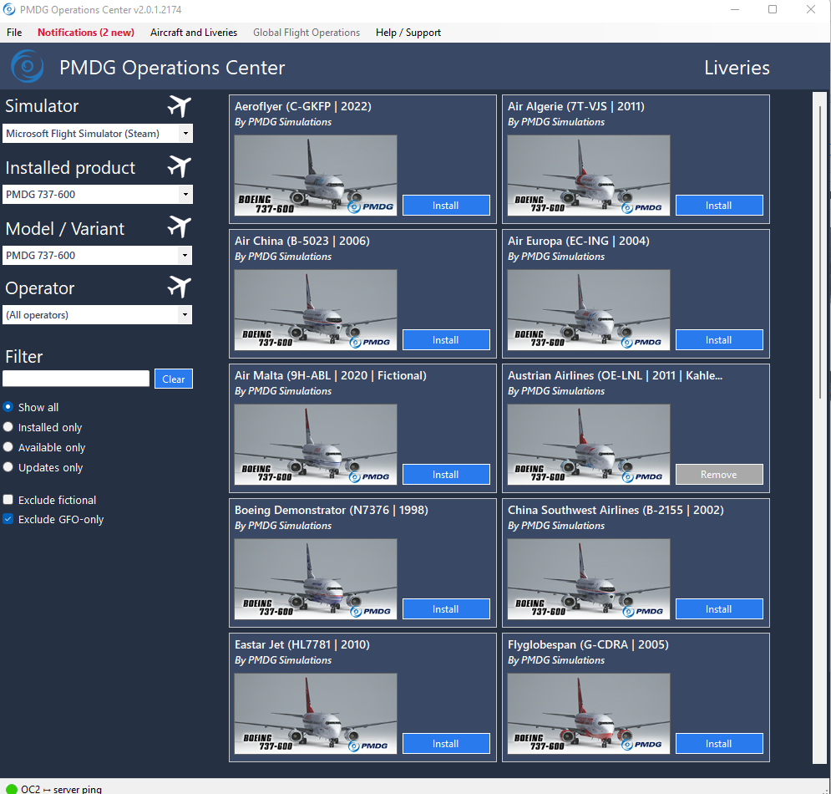This screenshot has width=831, height=794.
Task: Uncheck the Exclude GFO-only checkbox
Action: pyautogui.click(x=8, y=519)
